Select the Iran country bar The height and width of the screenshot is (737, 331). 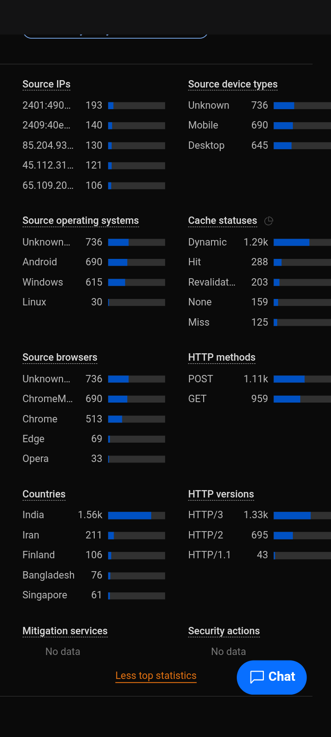[x=137, y=535]
